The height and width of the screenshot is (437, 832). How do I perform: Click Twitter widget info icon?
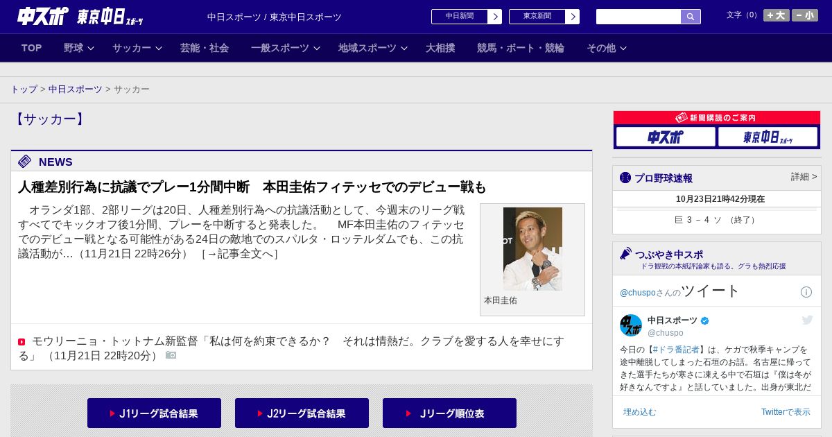coord(806,292)
